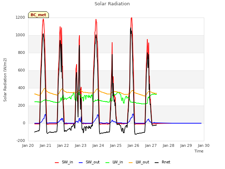
Task: Click the Jan 30 x-axis tick label
Action: coord(204,145)
